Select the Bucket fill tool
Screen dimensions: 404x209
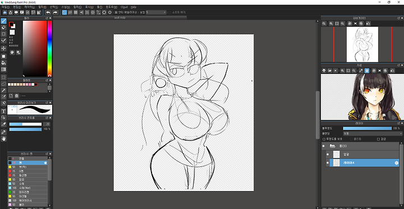click(x=3, y=63)
